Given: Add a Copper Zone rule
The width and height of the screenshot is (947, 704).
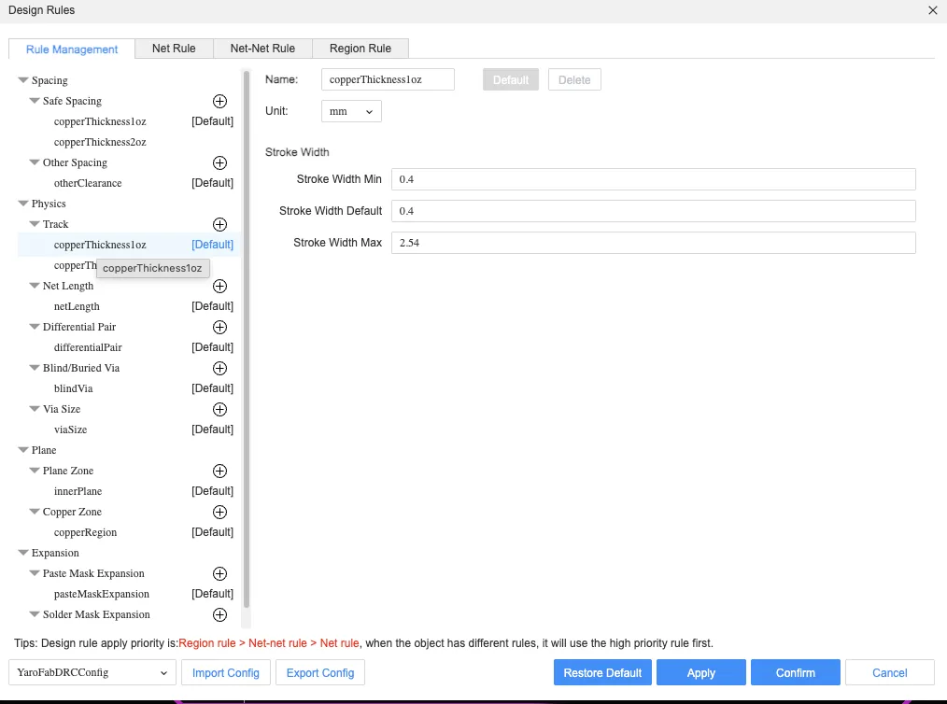Looking at the screenshot, I should pyautogui.click(x=219, y=512).
